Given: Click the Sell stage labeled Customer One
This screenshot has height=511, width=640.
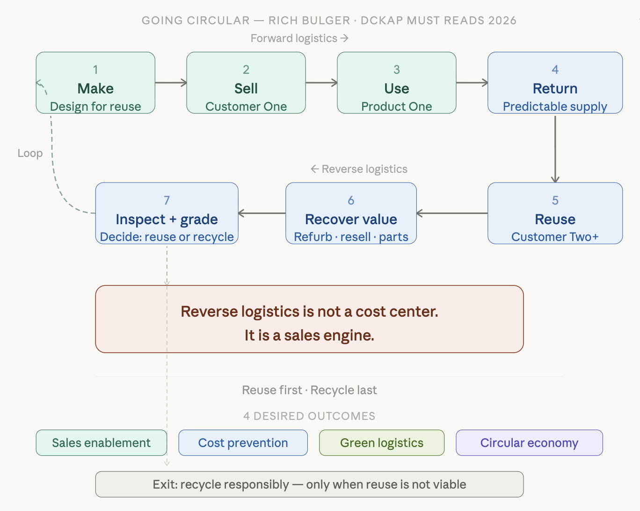Looking at the screenshot, I should click(x=246, y=83).
